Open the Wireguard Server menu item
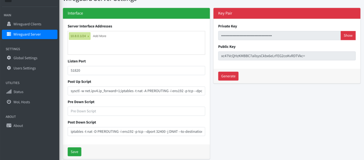This screenshot has width=364, height=160. pos(30,34)
